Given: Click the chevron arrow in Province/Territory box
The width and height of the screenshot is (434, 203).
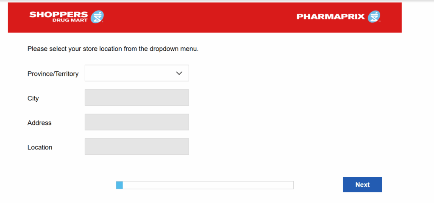Looking at the screenshot, I should point(179,73).
